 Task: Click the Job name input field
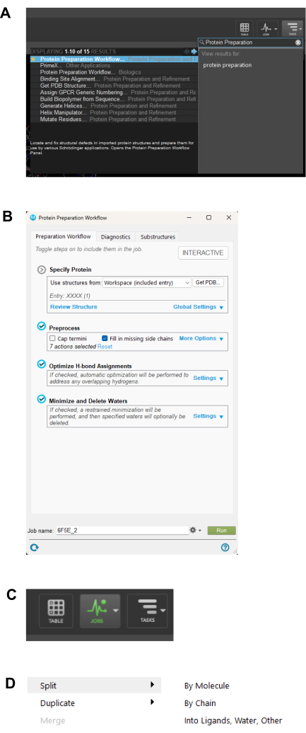(122, 531)
